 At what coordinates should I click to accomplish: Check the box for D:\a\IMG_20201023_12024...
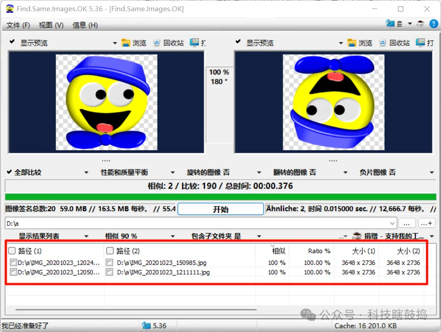point(13,263)
